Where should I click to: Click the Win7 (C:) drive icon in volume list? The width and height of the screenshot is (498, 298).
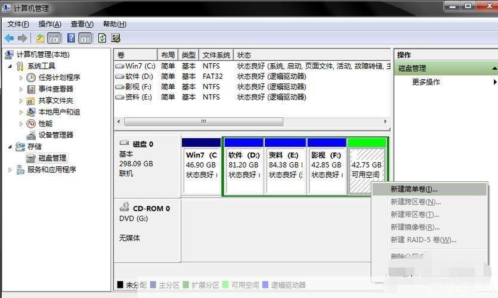[x=120, y=66]
